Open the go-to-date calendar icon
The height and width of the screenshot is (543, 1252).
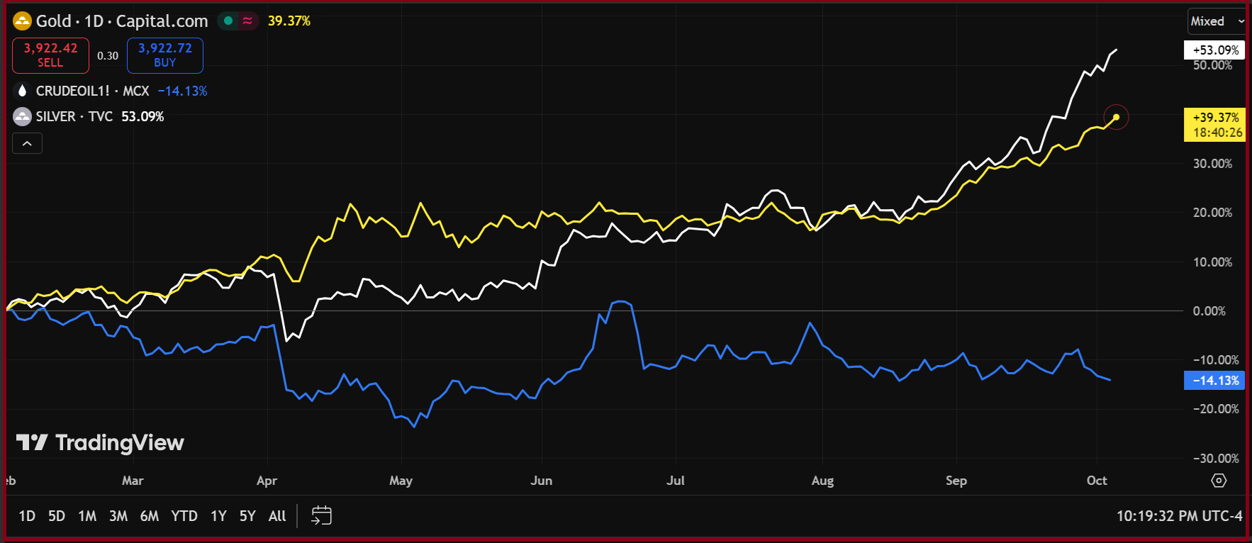[321, 515]
